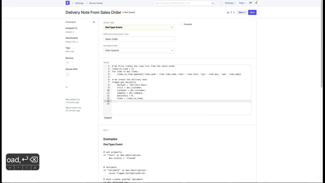The height and width of the screenshot is (183, 325).
Task: Navigate to Settings breadcrumb
Action: (79, 3)
